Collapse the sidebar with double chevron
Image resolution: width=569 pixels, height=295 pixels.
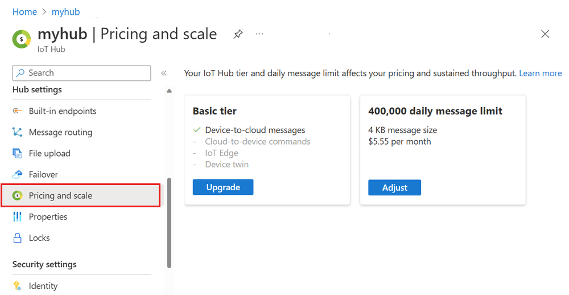pos(163,73)
